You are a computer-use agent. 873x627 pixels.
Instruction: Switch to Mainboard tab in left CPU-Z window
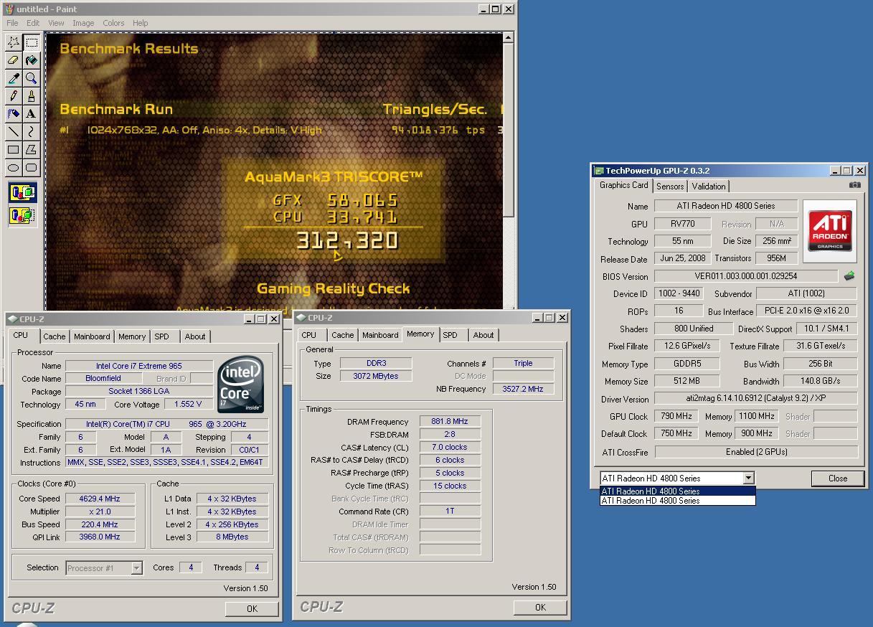pyautogui.click(x=92, y=336)
